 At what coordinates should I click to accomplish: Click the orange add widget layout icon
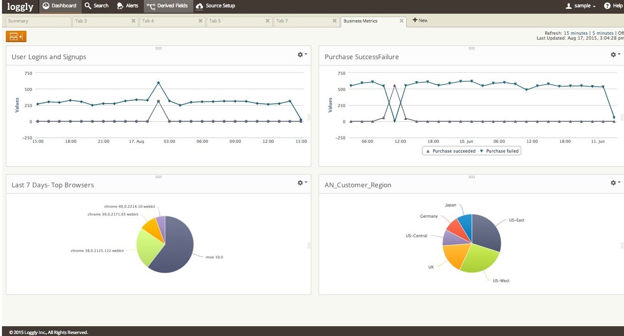(16, 36)
